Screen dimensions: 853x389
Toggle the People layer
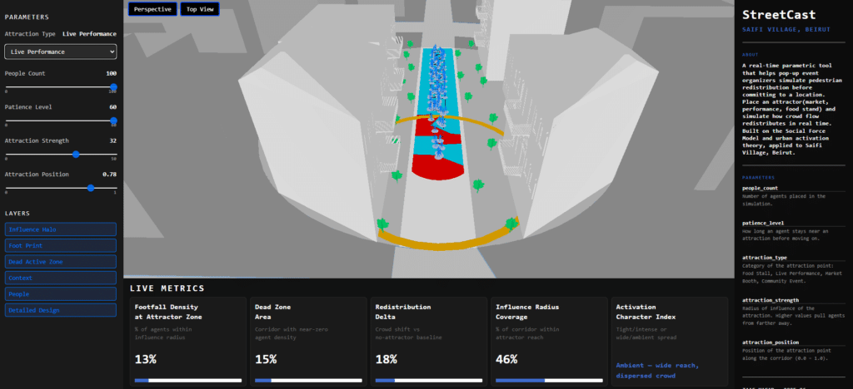[60, 293]
